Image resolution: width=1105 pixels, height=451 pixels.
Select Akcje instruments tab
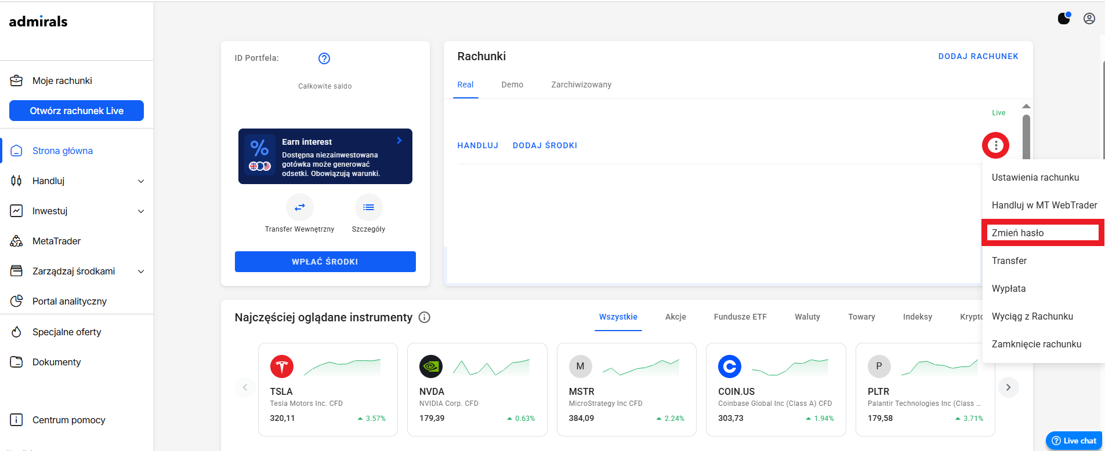(676, 317)
